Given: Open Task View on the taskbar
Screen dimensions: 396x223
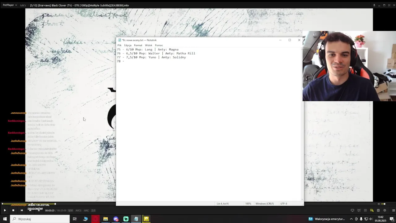Looking at the screenshot, I should point(75,219).
